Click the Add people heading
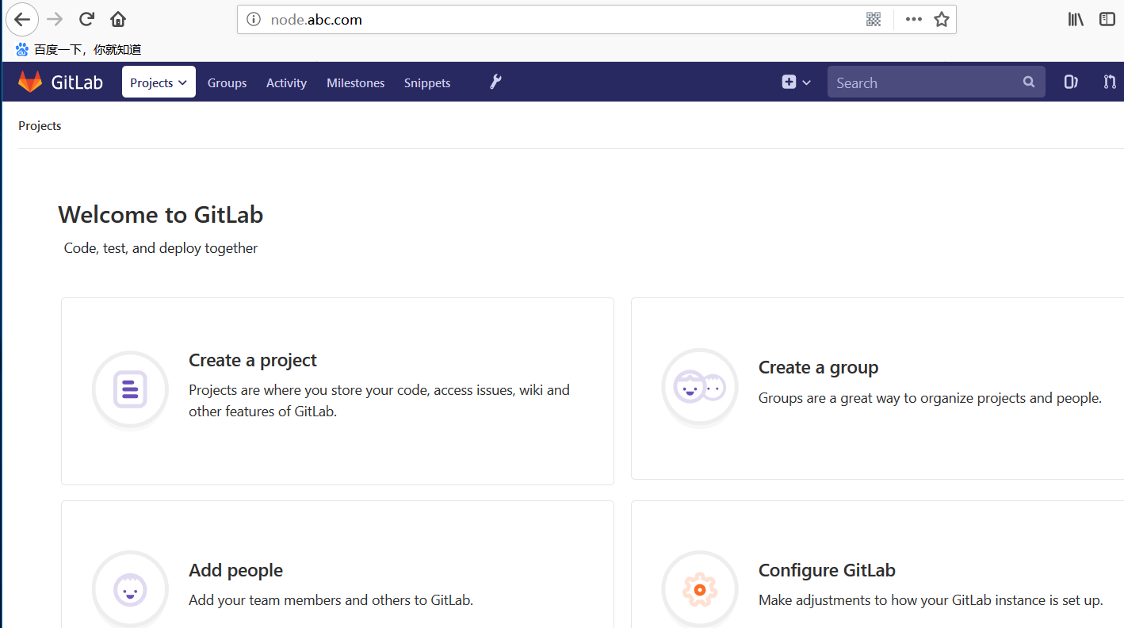 (235, 570)
